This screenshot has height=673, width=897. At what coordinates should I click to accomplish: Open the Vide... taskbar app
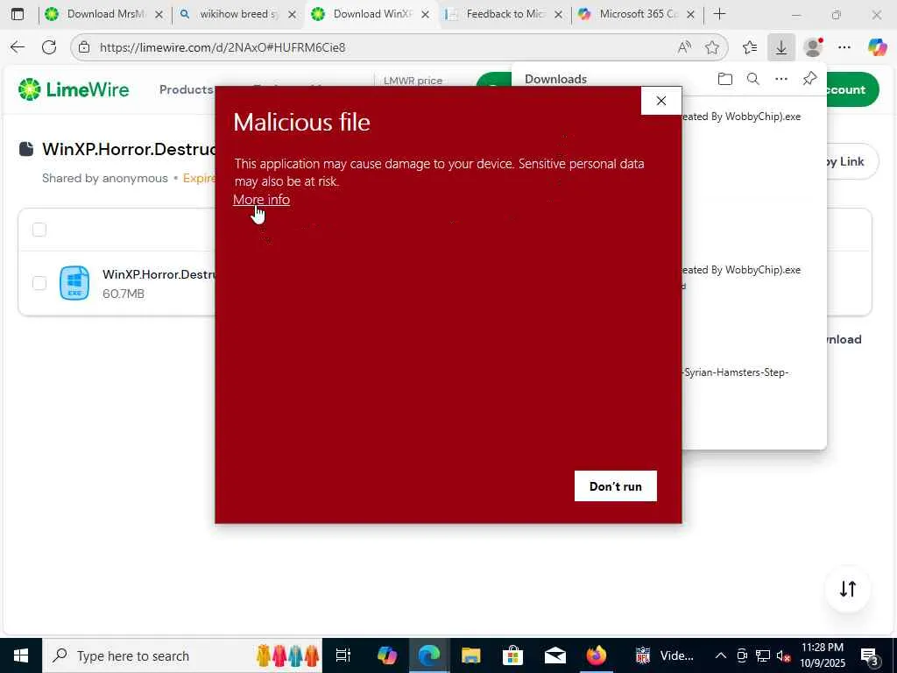[665, 655]
